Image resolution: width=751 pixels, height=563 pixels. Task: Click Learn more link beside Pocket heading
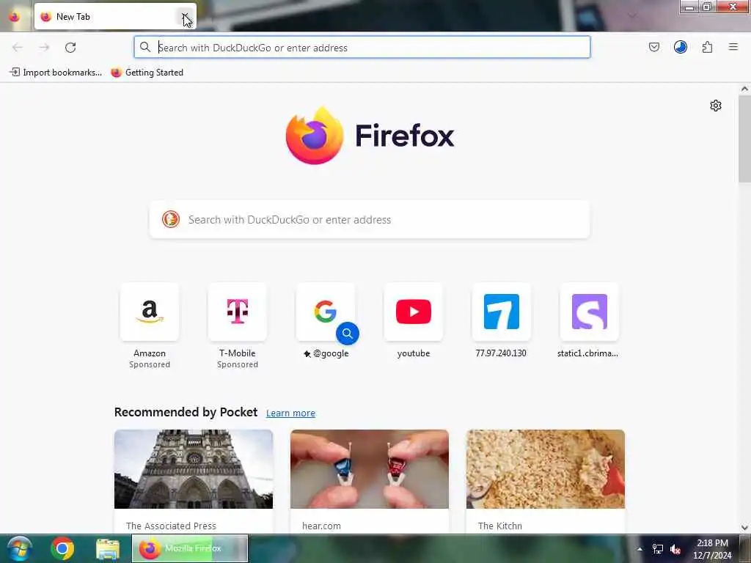click(290, 413)
